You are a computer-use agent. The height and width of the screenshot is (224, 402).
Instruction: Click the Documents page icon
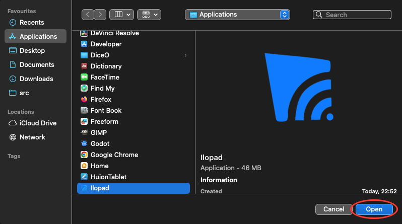pos(13,64)
